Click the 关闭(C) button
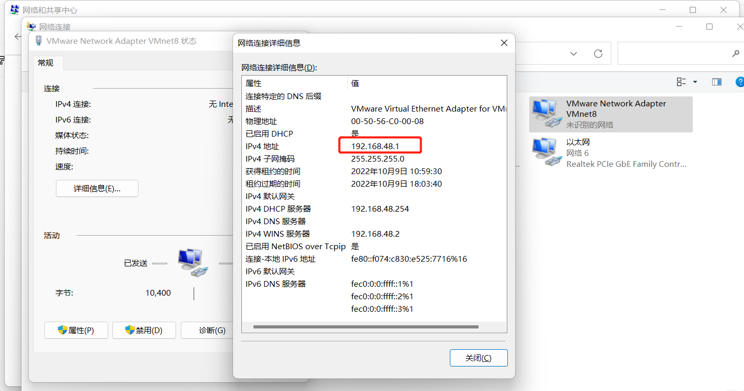The height and width of the screenshot is (391, 744). (479, 358)
